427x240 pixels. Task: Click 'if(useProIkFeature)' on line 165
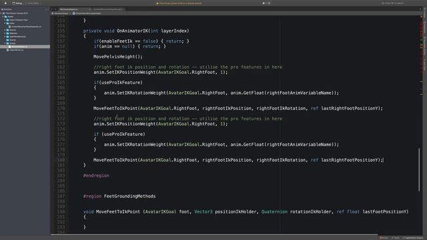(118, 83)
